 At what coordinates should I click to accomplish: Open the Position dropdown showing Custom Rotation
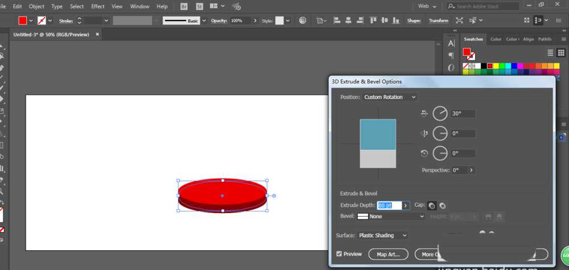tap(390, 97)
